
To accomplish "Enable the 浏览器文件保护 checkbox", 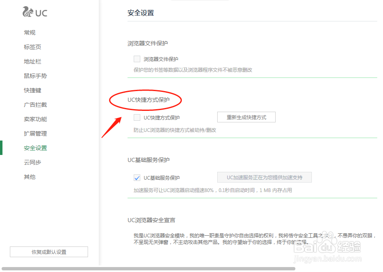I will (x=137, y=59).
